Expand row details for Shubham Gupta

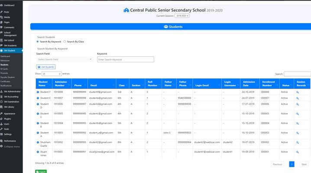tap(38, 142)
